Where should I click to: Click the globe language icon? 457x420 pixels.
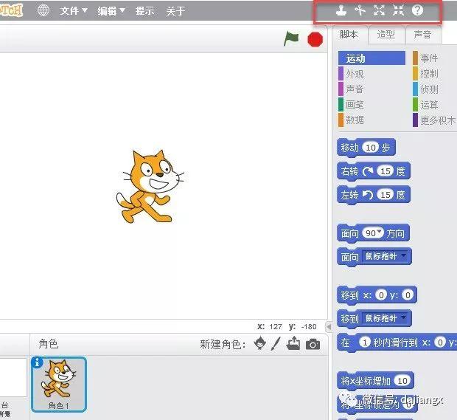[x=43, y=10]
